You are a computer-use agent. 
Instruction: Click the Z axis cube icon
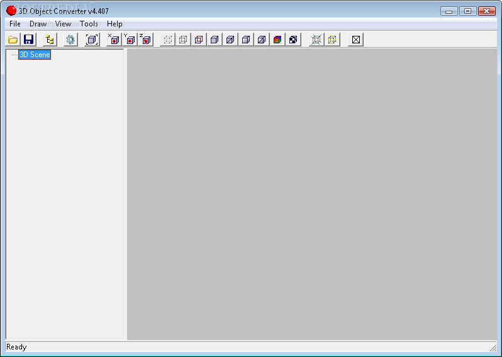pos(146,40)
